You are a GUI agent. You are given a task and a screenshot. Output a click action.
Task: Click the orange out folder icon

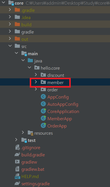tap(17, 39)
